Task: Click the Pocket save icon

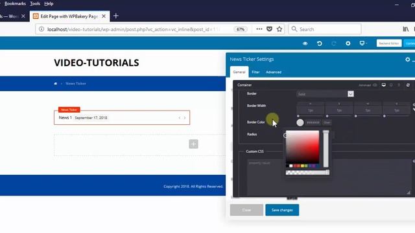Action: [x=269, y=29]
